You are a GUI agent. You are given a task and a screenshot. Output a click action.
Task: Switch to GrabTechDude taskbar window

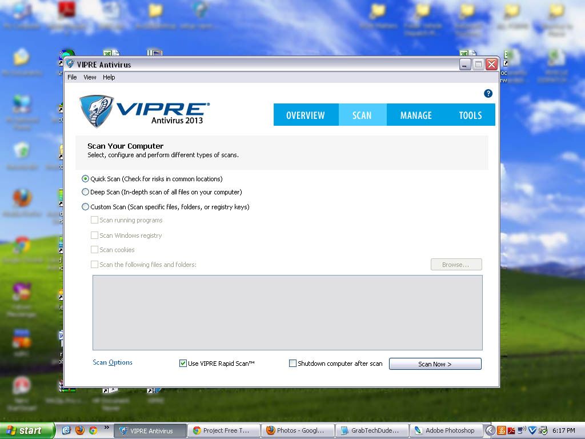(x=371, y=430)
